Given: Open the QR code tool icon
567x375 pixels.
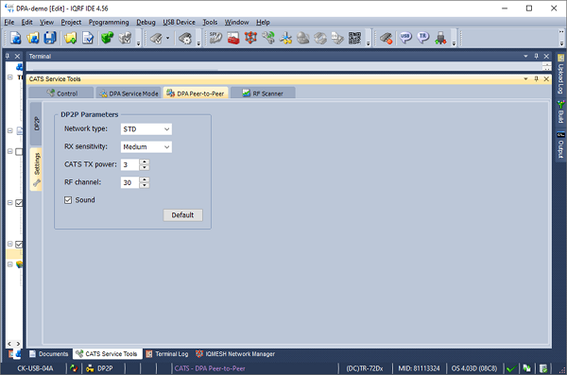Looking at the screenshot, I should (354, 38).
